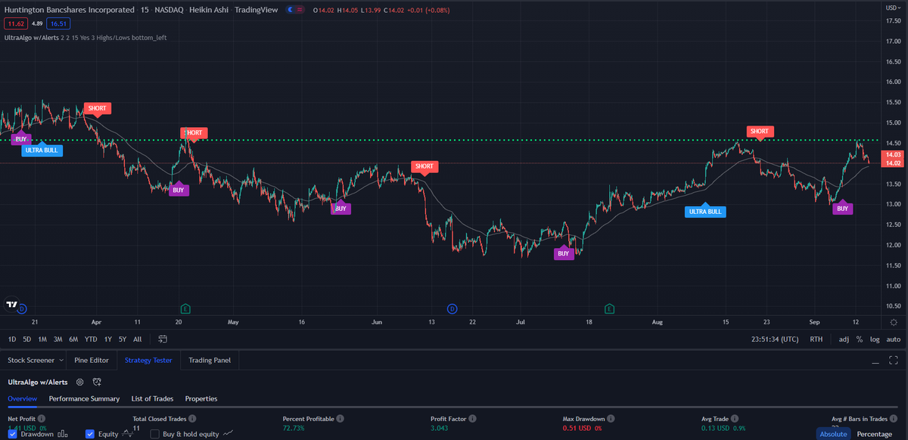This screenshot has width=908, height=440.
Task: Switch to the Pine Editor tab
Action: pyautogui.click(x=91, y=360)
